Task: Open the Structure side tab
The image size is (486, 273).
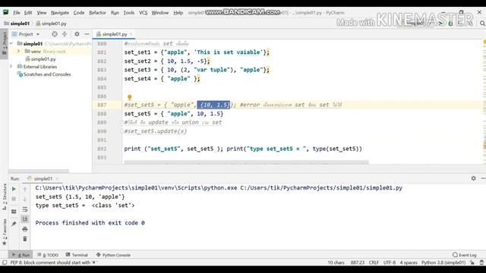Action: tap(5, 197)
